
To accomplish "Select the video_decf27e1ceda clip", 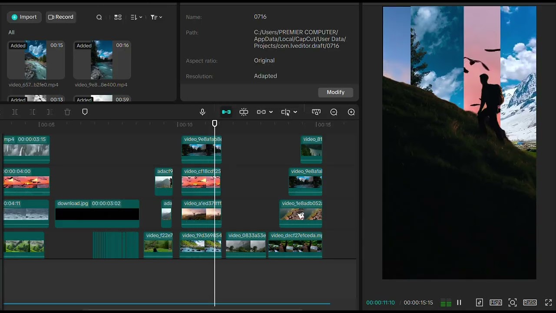I will point(295,246).
